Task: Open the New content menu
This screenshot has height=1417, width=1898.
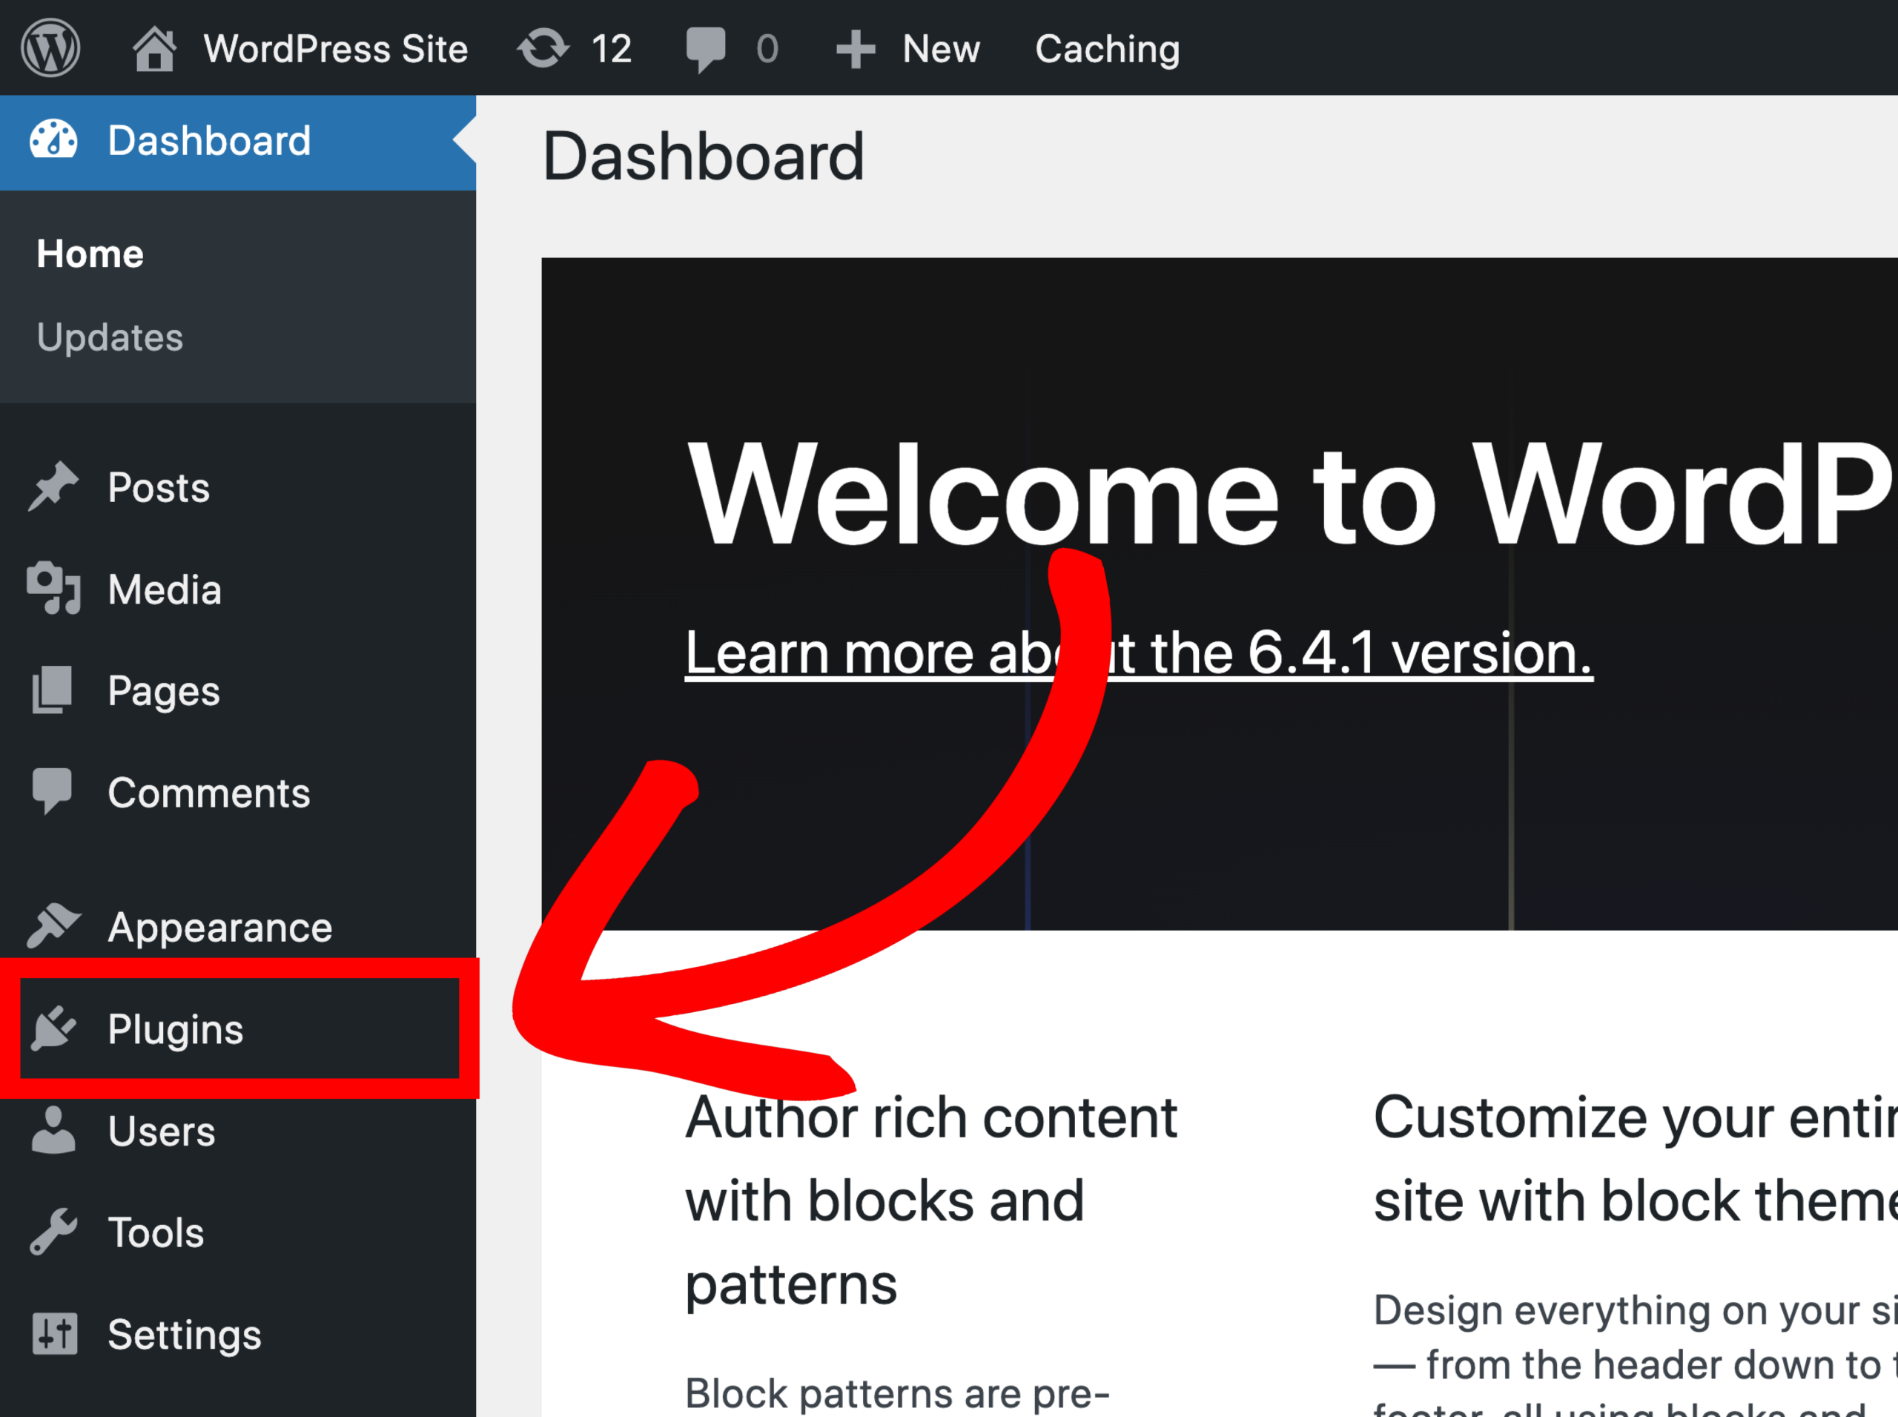Action: (941, 49)
